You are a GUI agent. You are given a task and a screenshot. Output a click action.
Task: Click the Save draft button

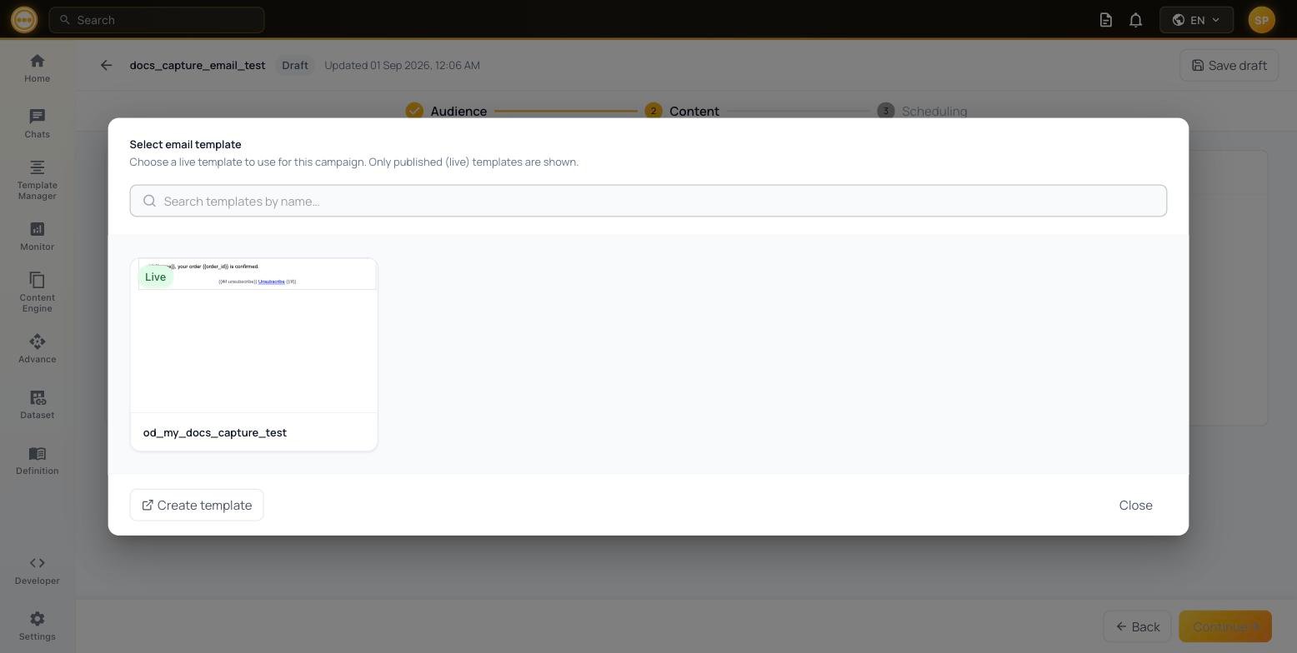[1229, 65]
